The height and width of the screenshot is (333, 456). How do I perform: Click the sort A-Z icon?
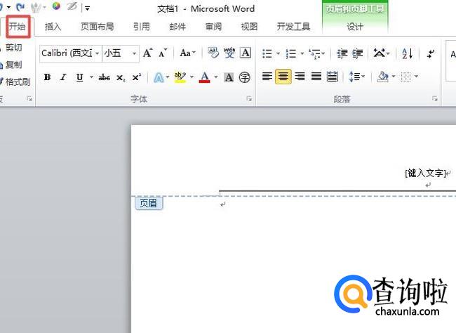click(x=408, y=53)
